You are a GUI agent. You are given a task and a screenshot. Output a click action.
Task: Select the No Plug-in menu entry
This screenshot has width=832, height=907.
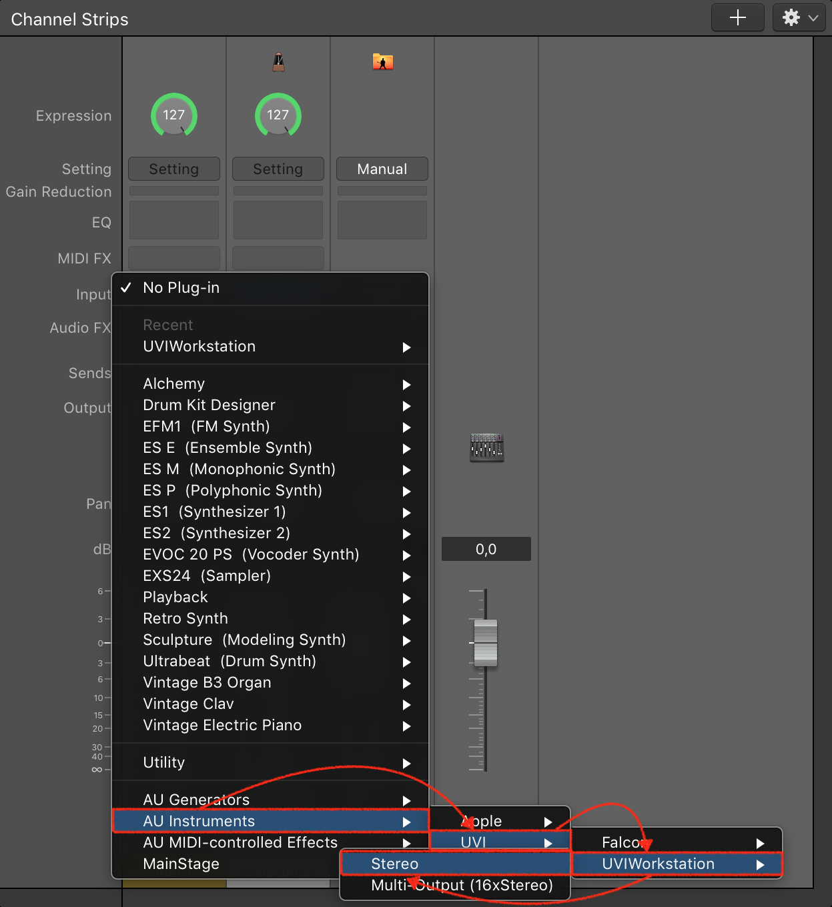270,287
